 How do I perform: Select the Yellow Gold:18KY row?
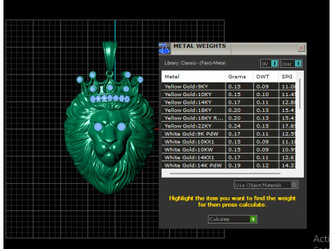[228, 110]
